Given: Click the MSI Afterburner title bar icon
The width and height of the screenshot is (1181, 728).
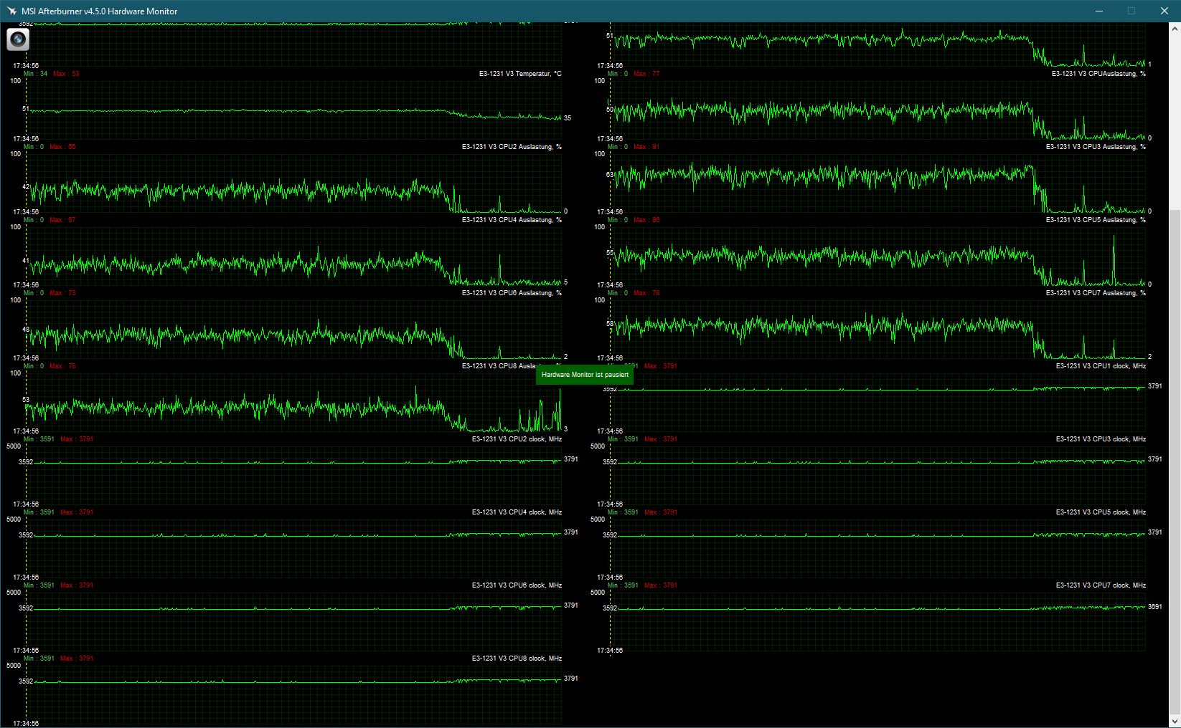Looking at the screenshot, I should coord(11,11).
